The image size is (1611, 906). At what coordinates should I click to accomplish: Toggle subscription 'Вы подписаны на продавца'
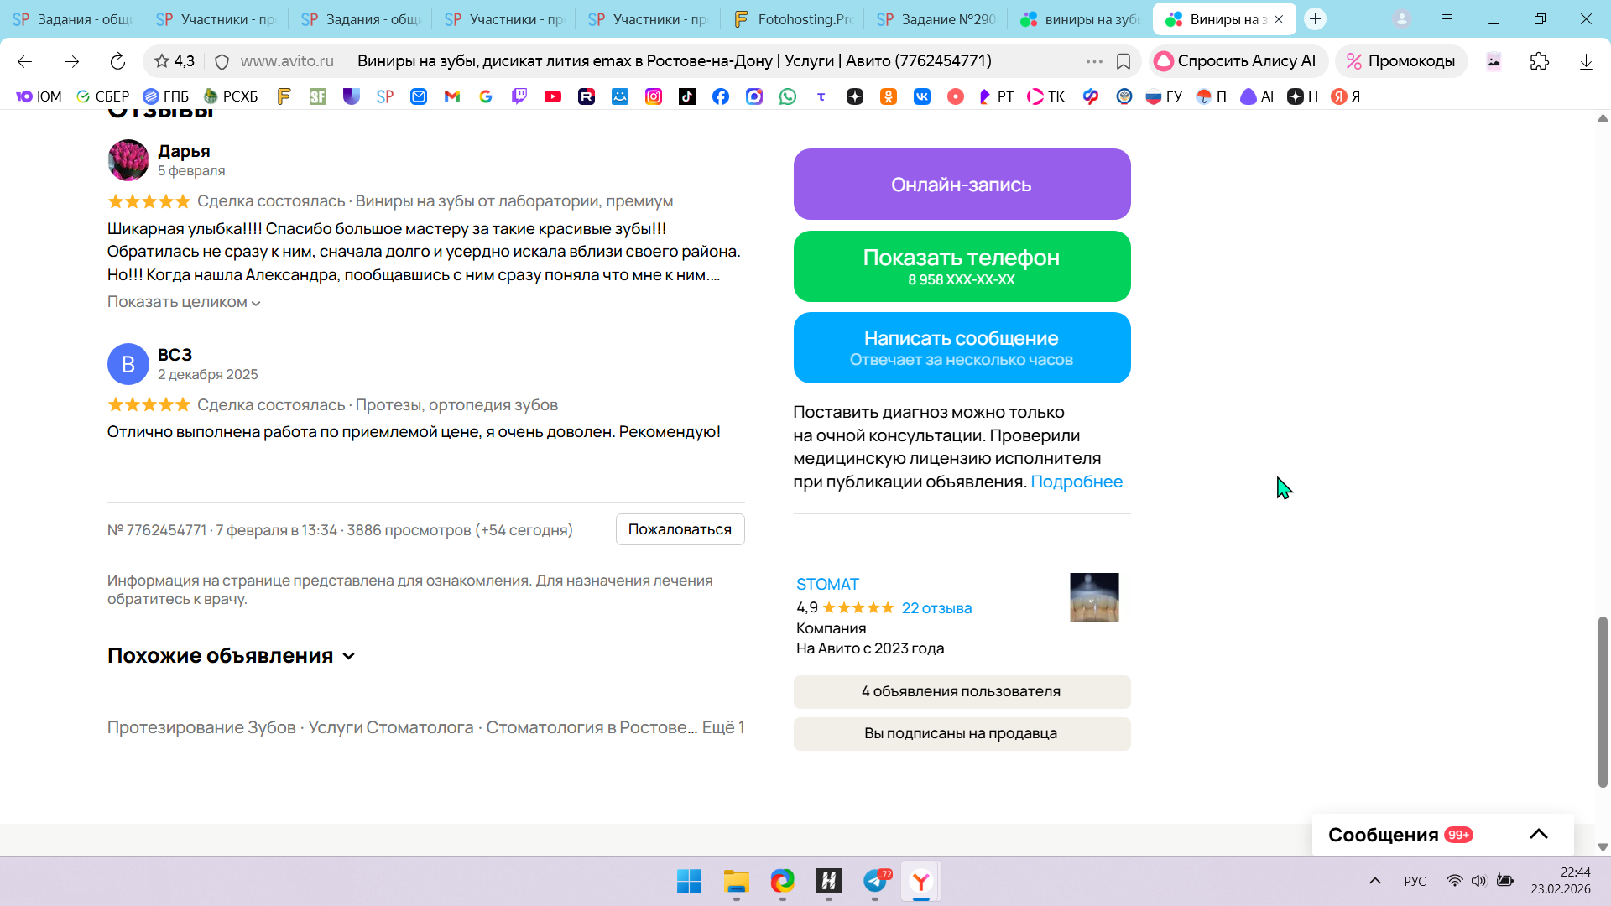(962, 733)
